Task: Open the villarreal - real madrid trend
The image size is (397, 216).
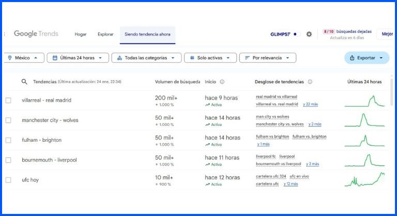Action: coord(47,101)
